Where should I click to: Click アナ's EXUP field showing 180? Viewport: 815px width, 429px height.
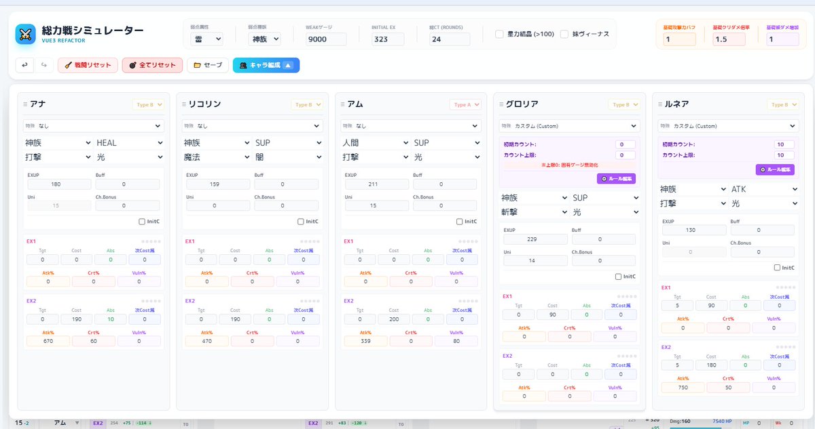[x=59, y=184]
